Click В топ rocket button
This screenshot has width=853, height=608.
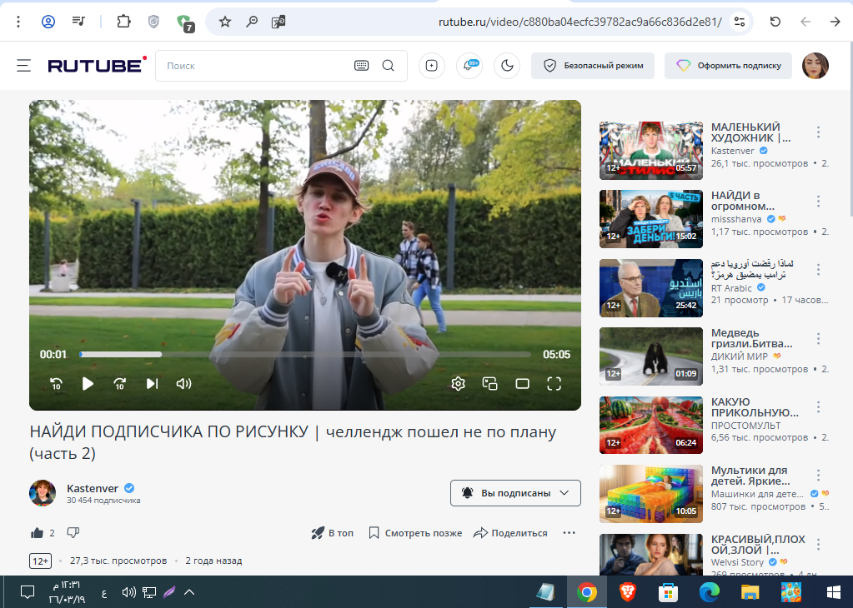tap(333, 533)
